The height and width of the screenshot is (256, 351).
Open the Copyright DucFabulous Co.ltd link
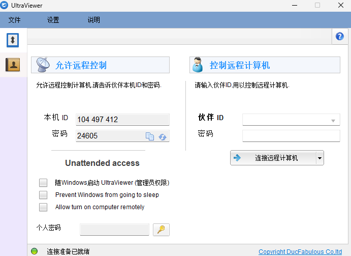[x=300, y=252]
